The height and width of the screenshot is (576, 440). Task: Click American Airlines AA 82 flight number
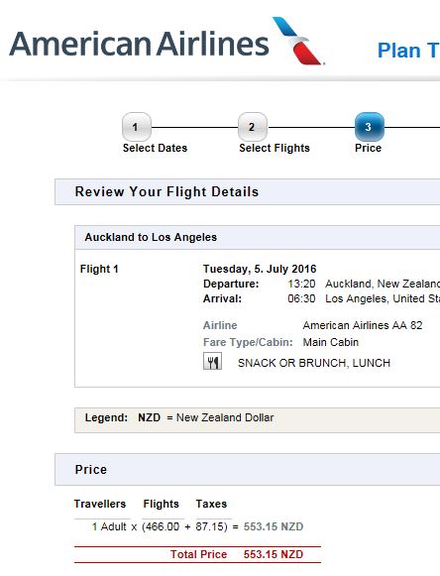point(363,325)
